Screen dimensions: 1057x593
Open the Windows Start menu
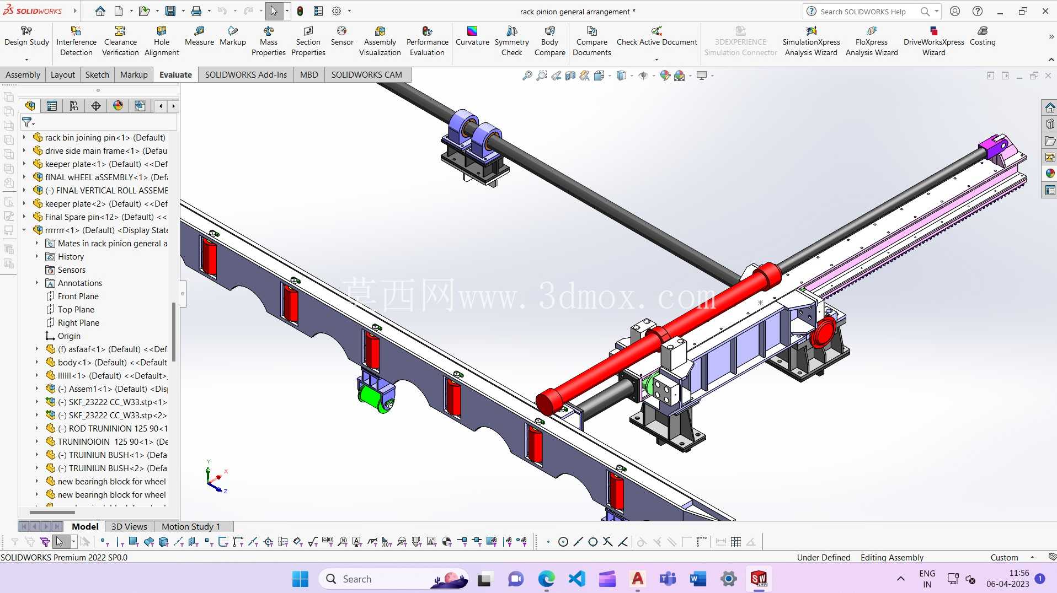point(300,579)
